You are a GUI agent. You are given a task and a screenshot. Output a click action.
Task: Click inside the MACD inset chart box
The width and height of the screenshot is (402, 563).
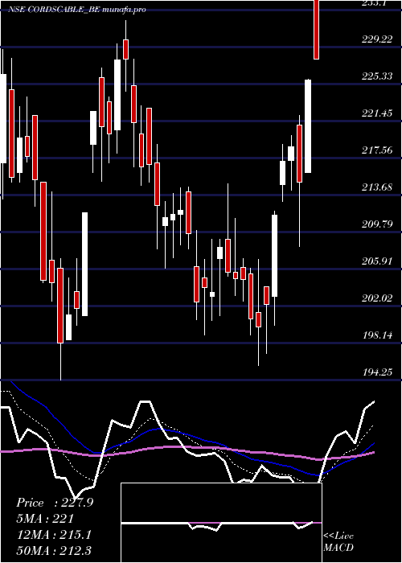[221, 523]
